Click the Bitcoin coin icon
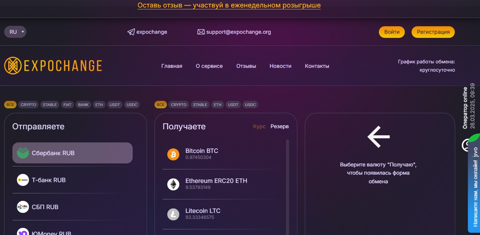This screenshot has height=235, width=480. pyautogui.click(x=173, y=154)
